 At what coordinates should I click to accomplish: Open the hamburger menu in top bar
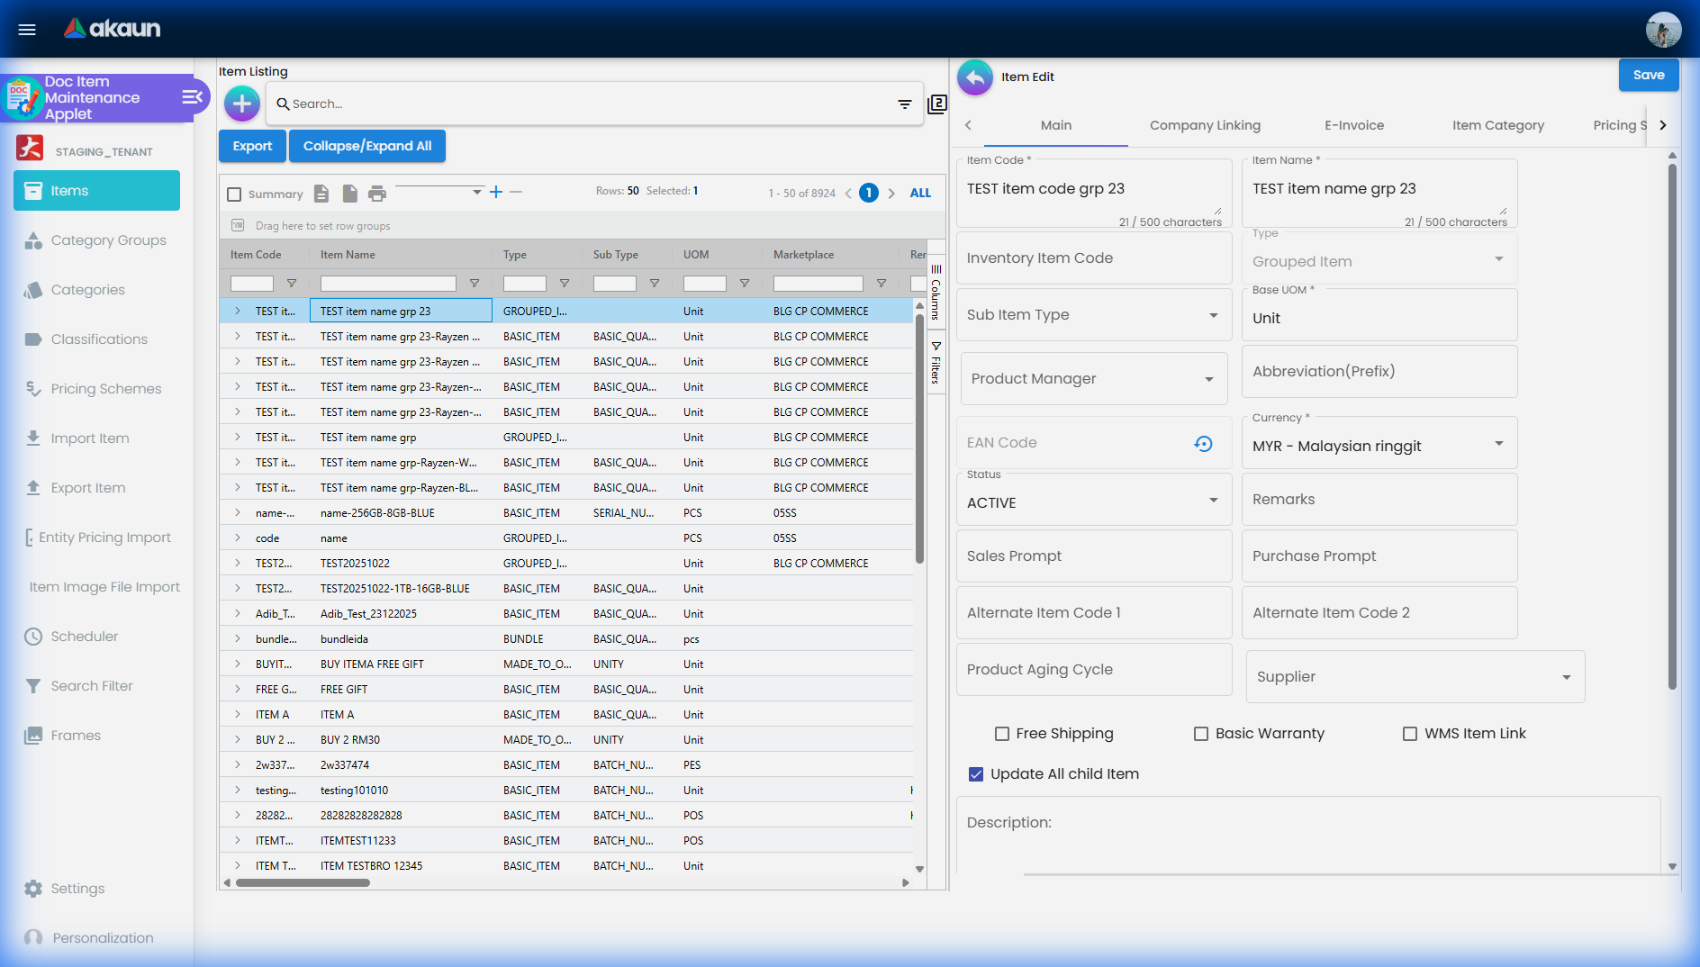27,29
